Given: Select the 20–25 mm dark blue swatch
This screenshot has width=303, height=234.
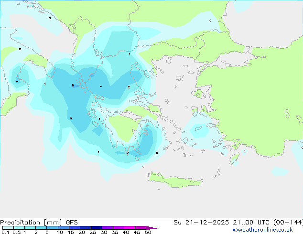Looking at the screenshot, I should coord(86,228).
